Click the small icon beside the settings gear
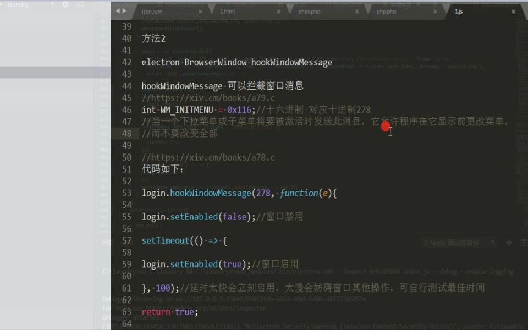This screenshot has width=528, height=330. coord(81,4)
